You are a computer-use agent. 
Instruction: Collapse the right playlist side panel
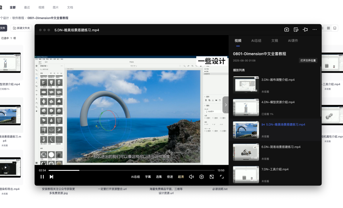[x=225, y=105]
